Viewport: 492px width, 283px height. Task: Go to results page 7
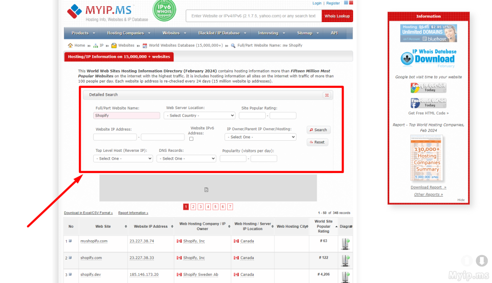click(x=230, y=207)
